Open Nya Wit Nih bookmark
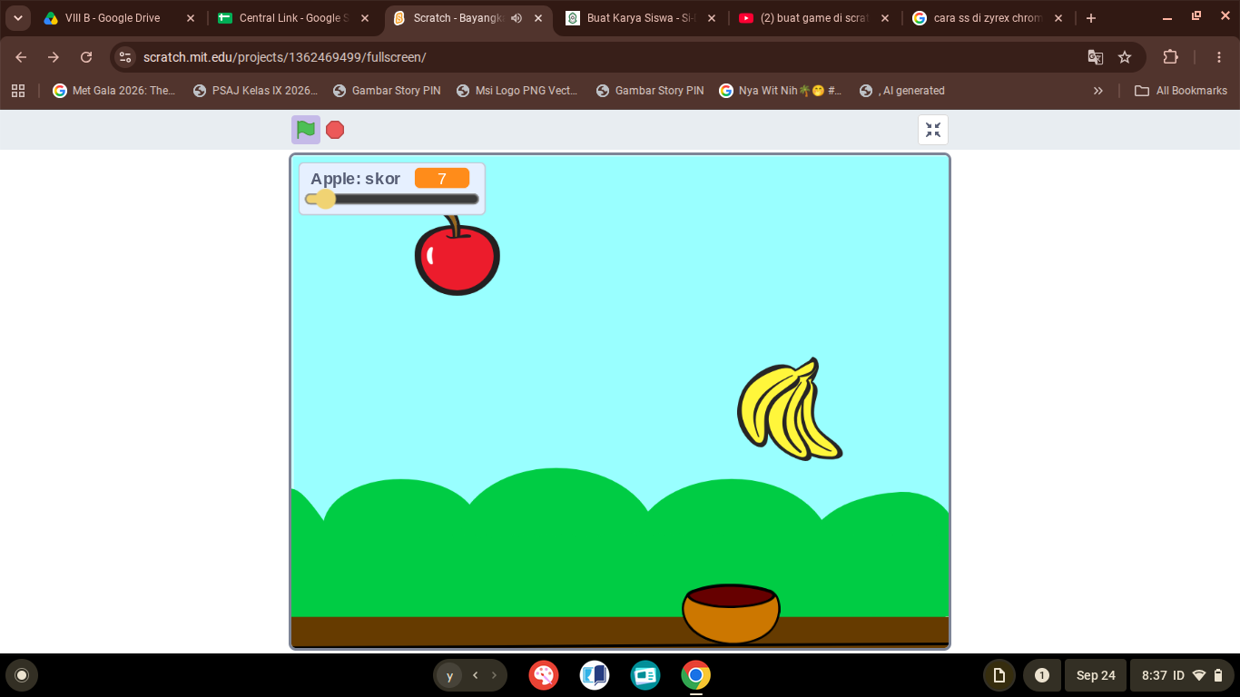 click(781, 91)
